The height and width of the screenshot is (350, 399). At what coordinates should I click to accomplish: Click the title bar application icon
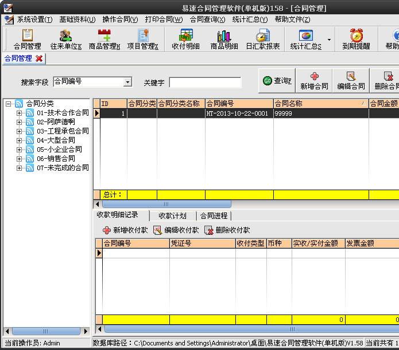coord(7,8)
